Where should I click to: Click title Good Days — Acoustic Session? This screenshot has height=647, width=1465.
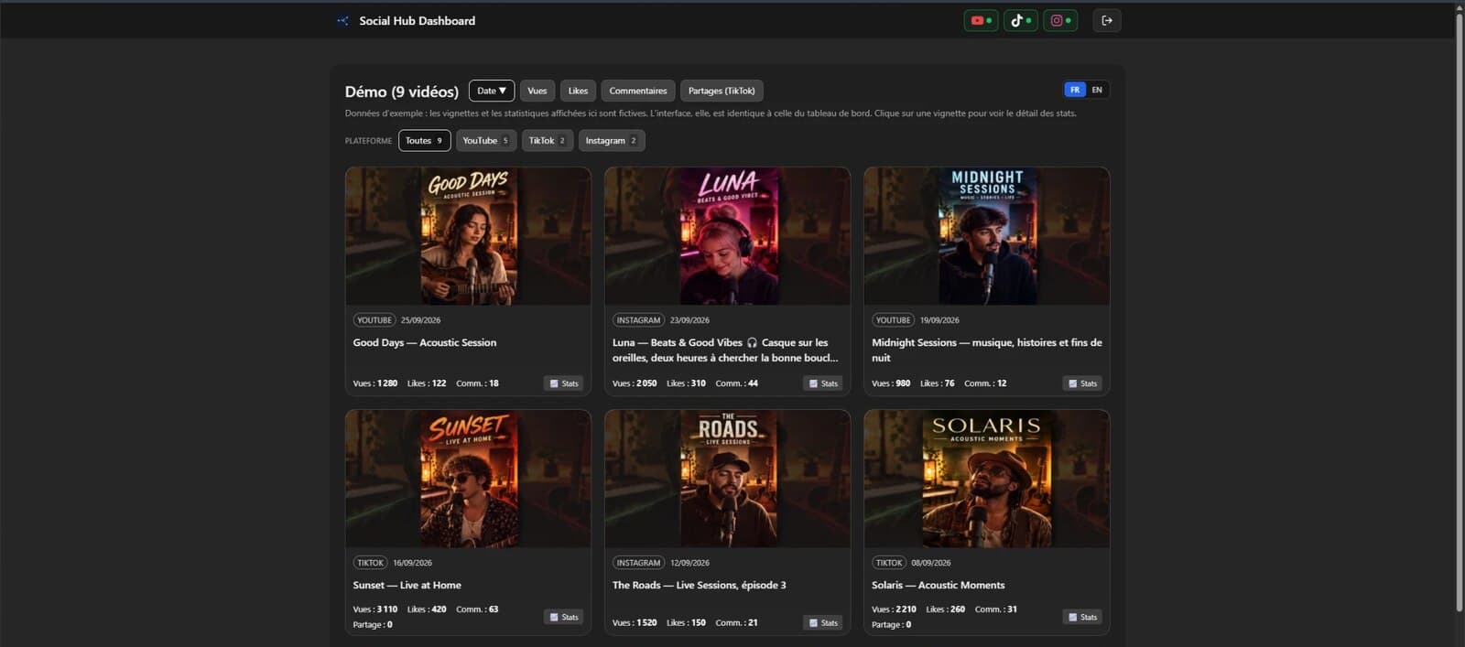[x=425, y=342]
